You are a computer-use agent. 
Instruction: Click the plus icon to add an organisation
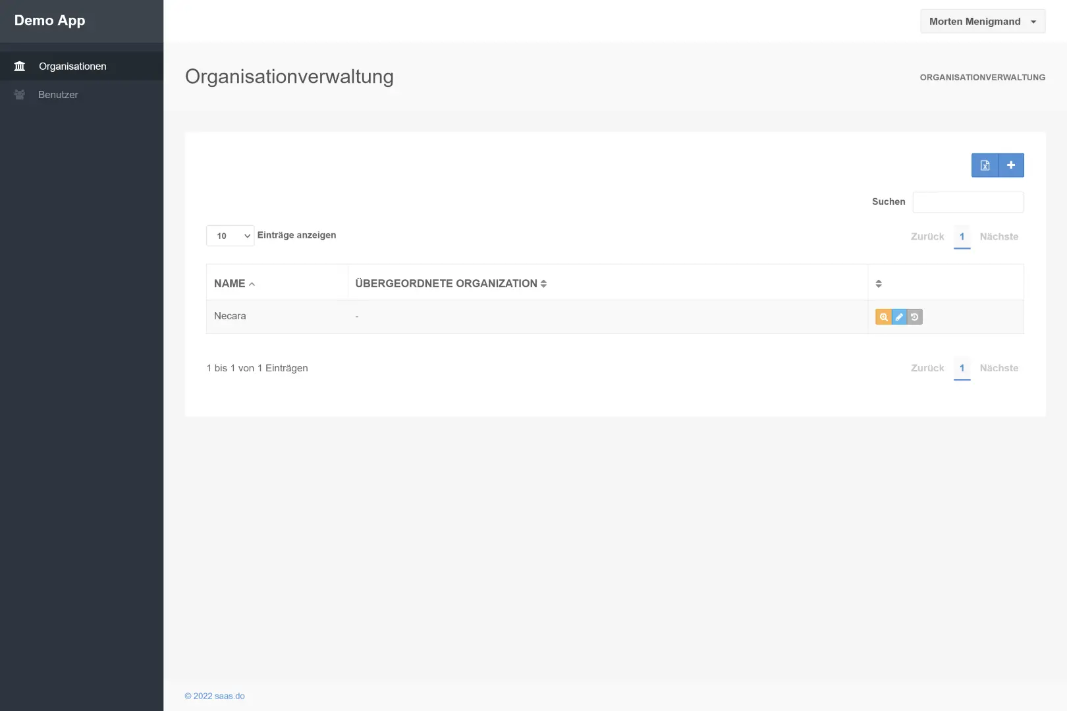pos(1011,165)
